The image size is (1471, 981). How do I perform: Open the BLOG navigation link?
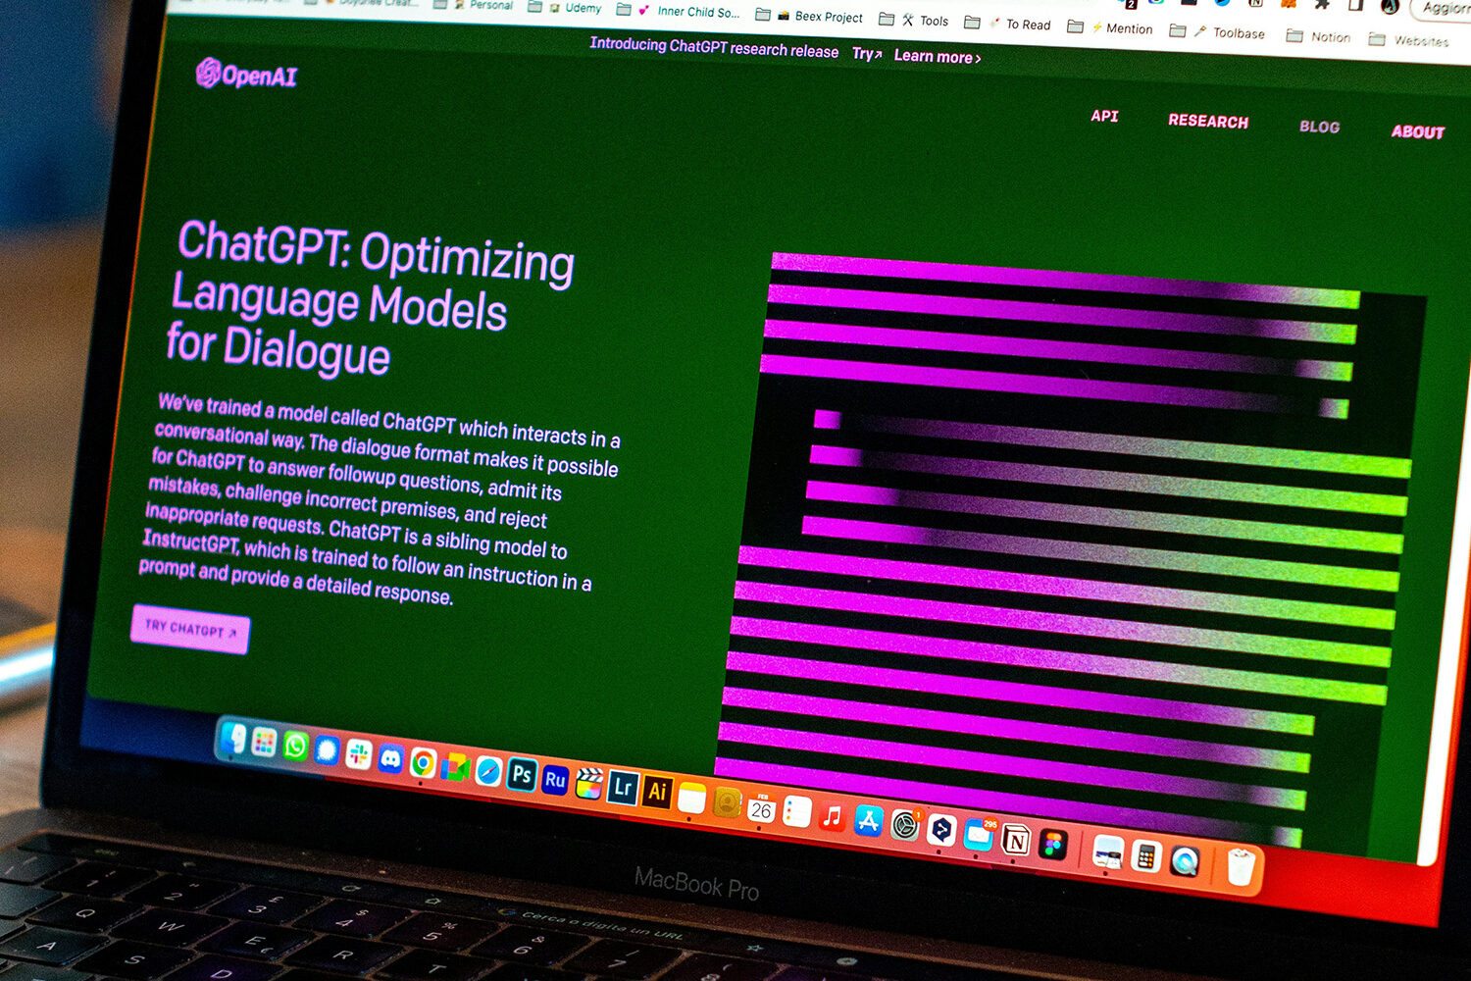coord(1319,127)
